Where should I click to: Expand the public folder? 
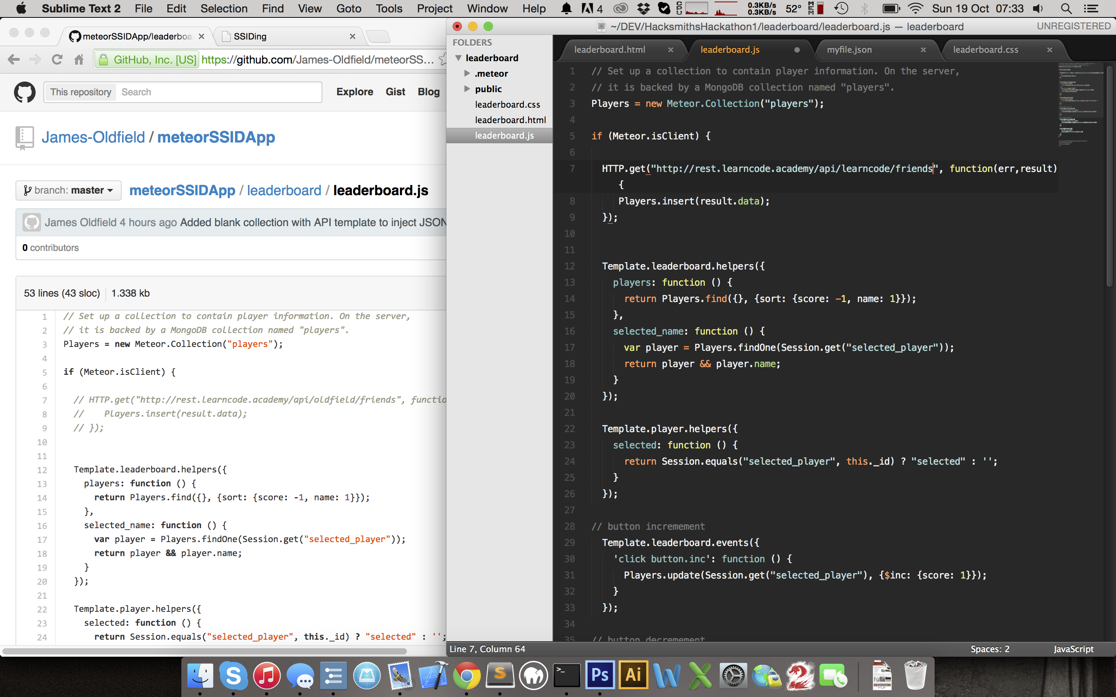[467, 89]
